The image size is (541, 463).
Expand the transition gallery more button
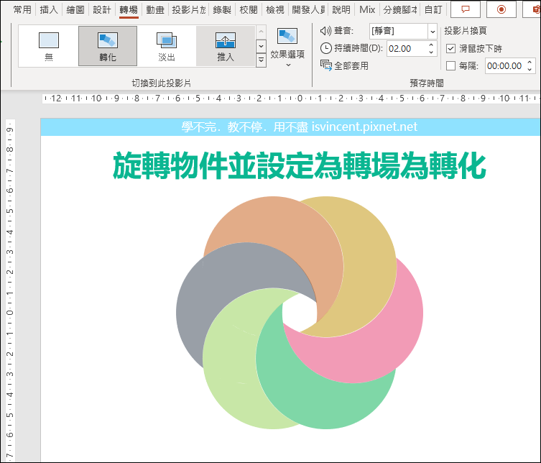pos(262,60)
